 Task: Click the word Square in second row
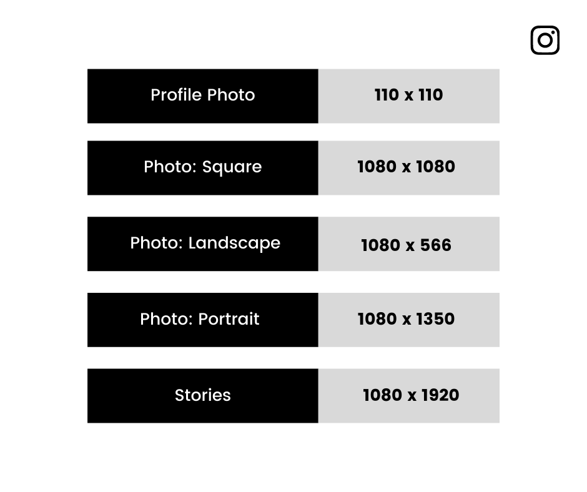232,168
